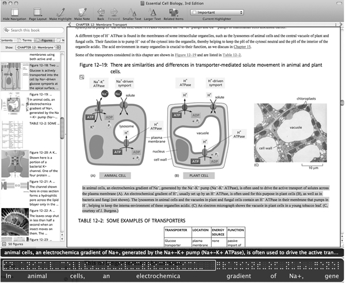This screenshot has width=345, height=283.
Task: Click the Hide Navigation toolbar icon
Action: (13, 13)
